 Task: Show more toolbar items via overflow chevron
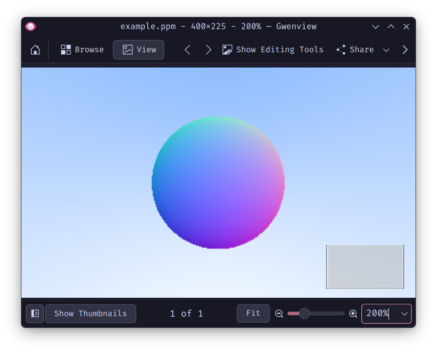[x=405, y=50]
